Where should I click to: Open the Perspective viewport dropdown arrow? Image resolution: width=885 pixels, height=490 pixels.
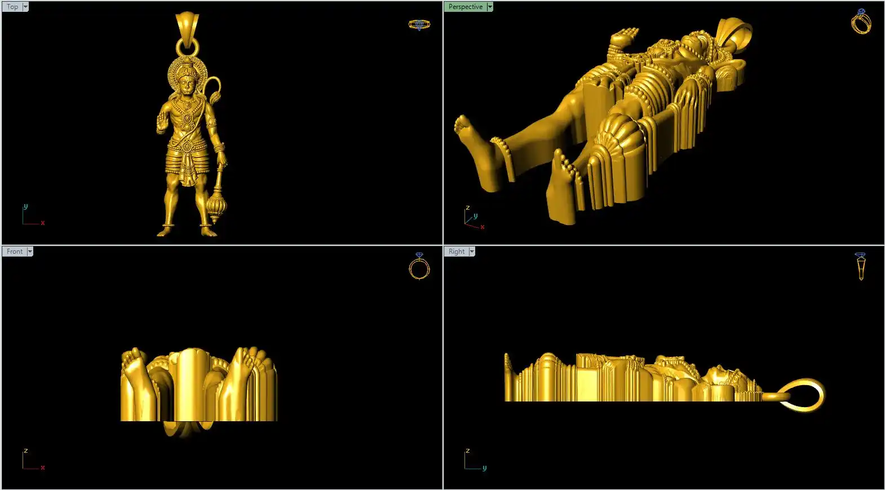(x=490, y=7)
